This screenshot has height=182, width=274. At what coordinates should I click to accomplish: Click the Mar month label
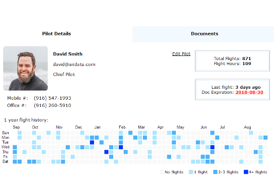(x=142, y=127)
